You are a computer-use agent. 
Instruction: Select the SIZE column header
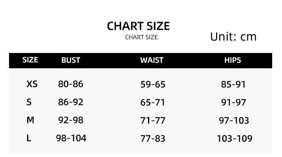(x=30, y=60)
